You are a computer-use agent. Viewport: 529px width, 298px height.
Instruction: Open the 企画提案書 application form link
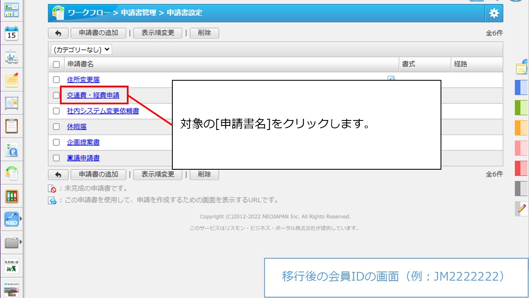[83, 142]
